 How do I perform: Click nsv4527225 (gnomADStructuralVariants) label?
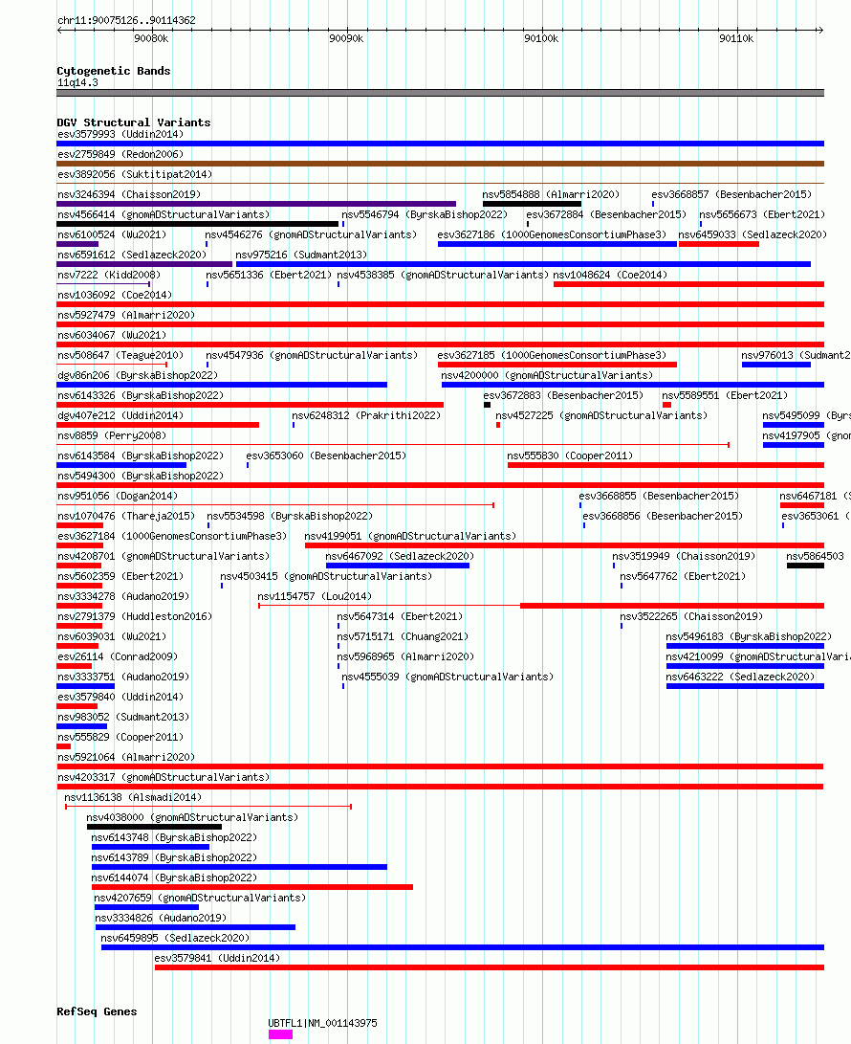pyautogui.click(x=601, y=414)
